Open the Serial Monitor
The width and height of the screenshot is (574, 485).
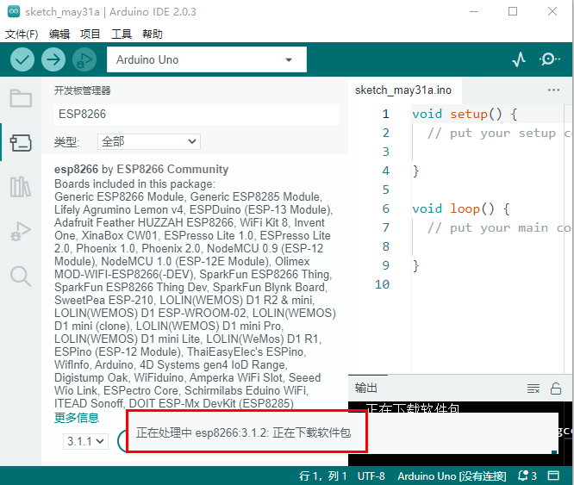[549, 59]
